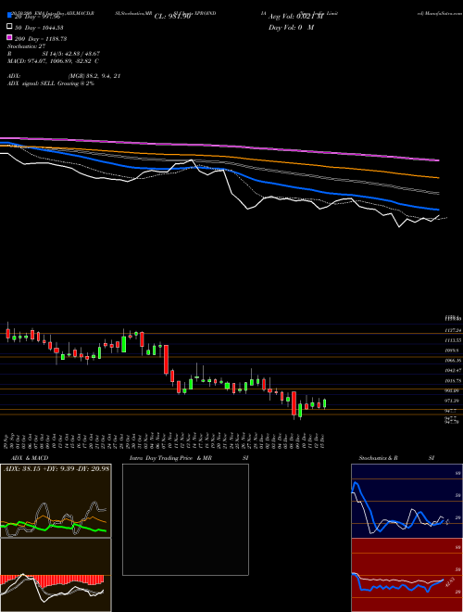Screen dimensions: 463x612
Task: Click the 'Day Vol: 0 M' label
Action: (x=291, y=28)
